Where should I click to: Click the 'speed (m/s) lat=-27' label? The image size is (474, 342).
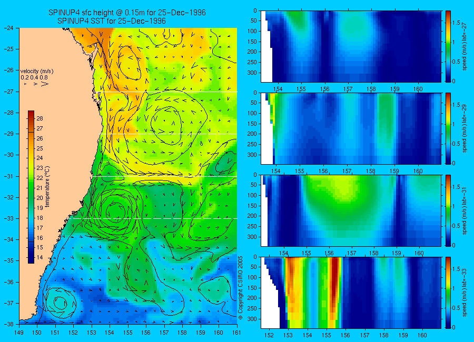(x=465, y=46)
